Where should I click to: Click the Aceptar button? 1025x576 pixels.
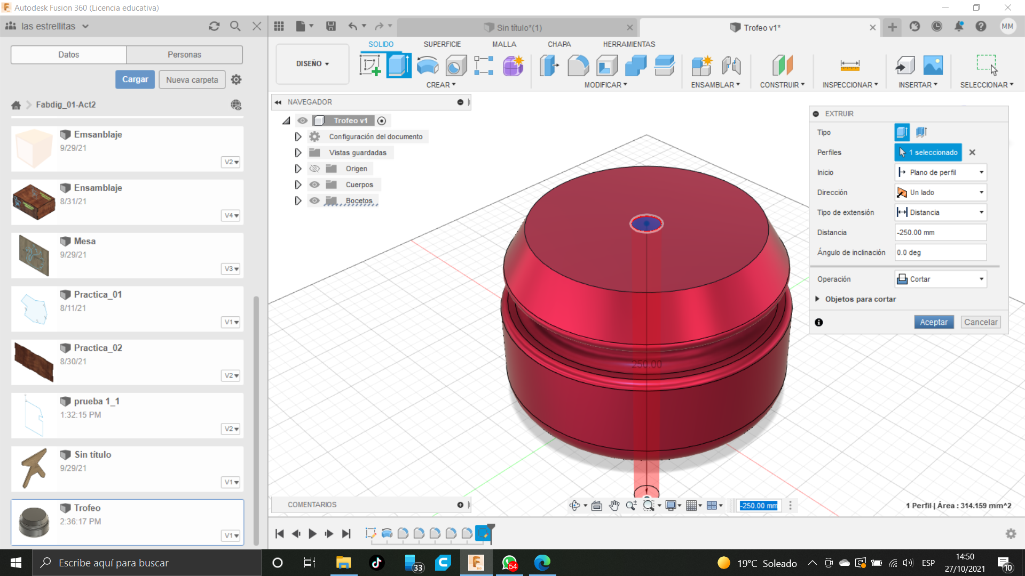click(x=933, y=322)
